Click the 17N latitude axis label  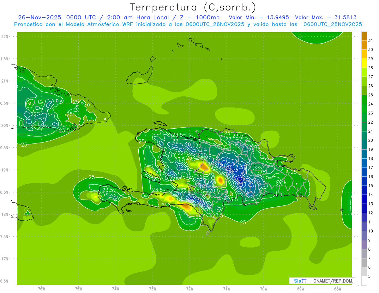click(5, 259)
